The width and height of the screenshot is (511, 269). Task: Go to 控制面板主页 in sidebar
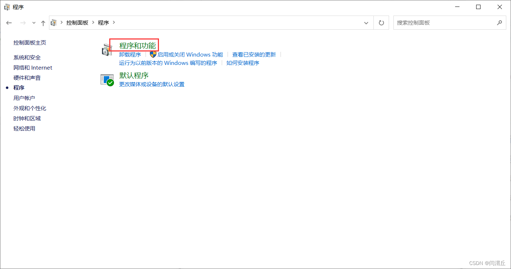coord(30,42)
